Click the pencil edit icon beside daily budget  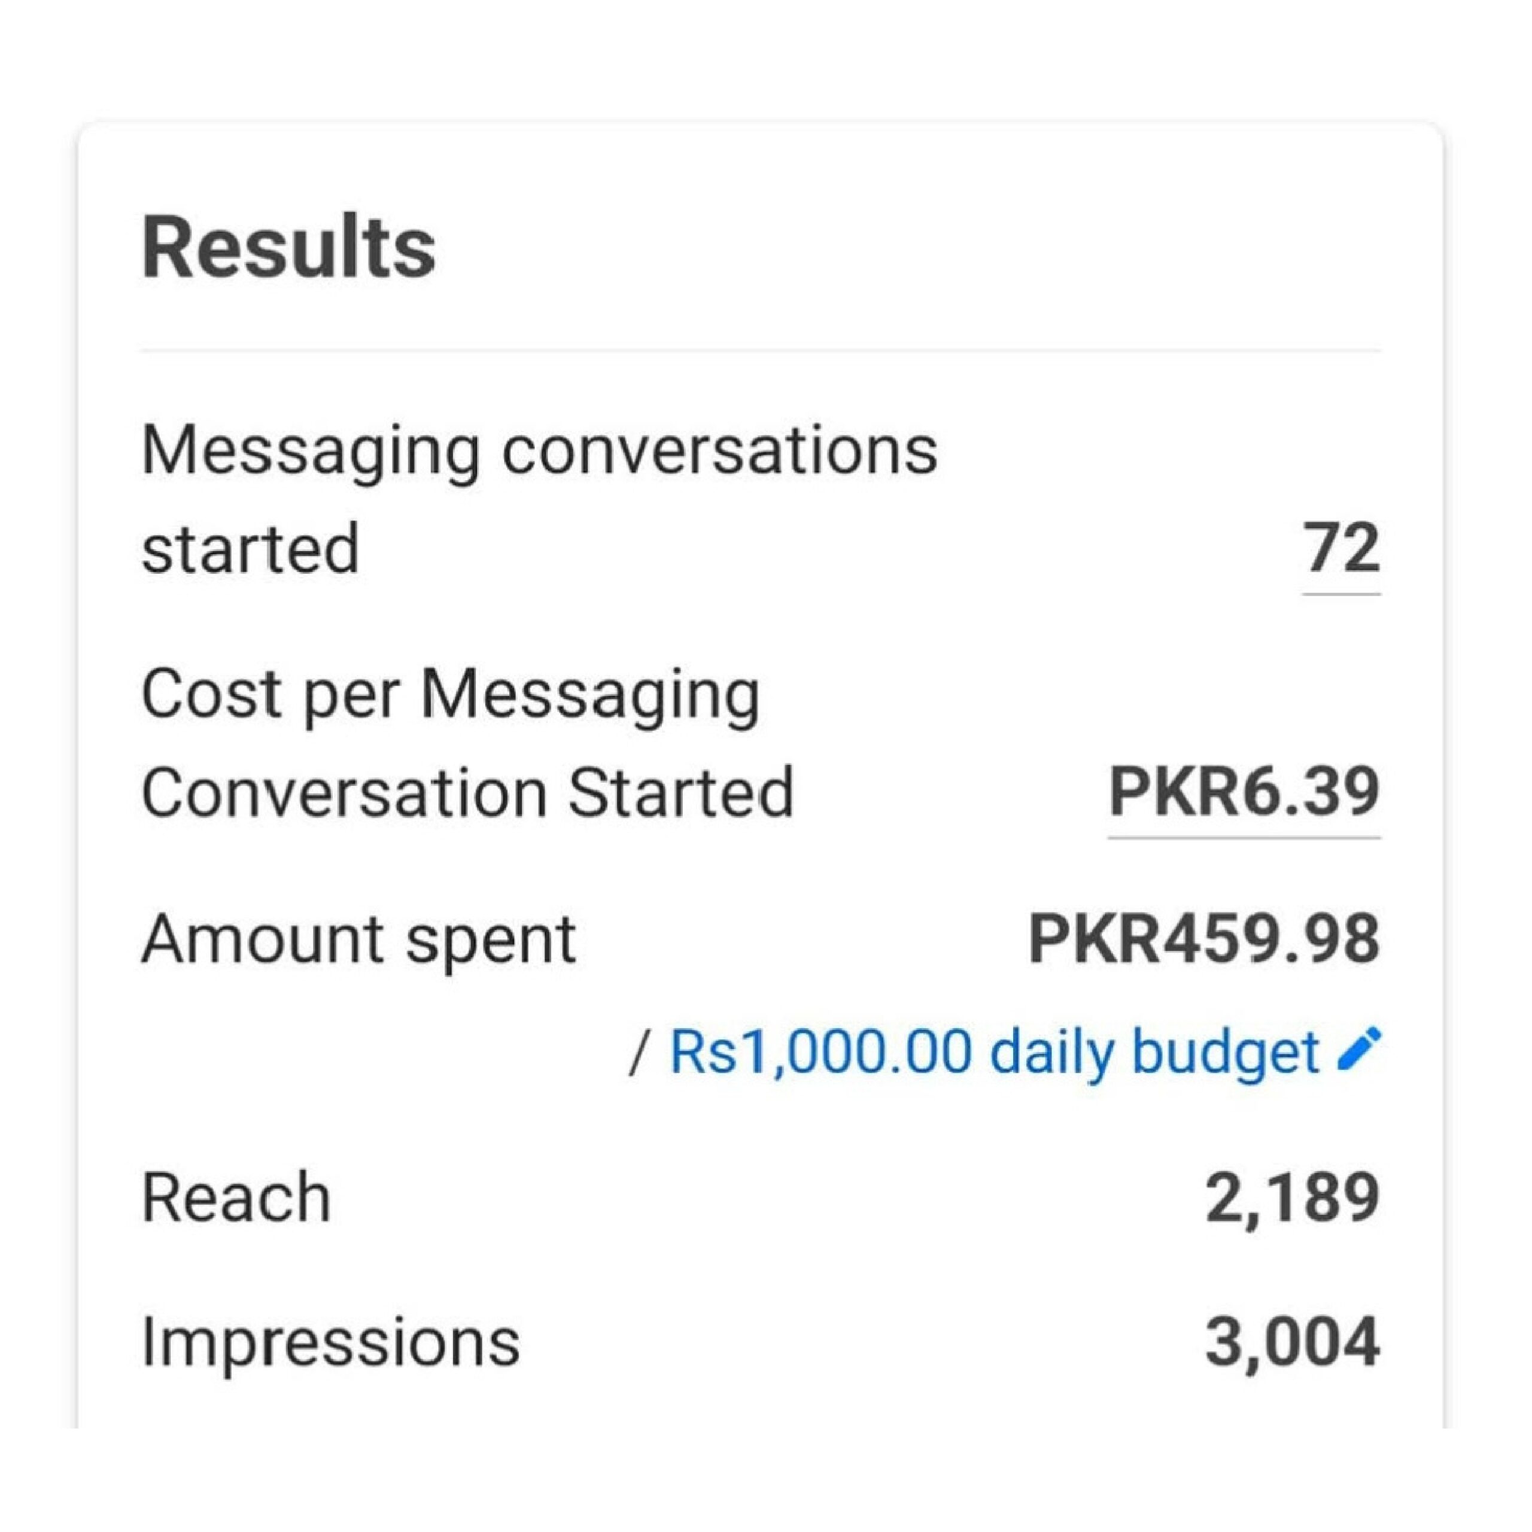coord(1358,1050)
